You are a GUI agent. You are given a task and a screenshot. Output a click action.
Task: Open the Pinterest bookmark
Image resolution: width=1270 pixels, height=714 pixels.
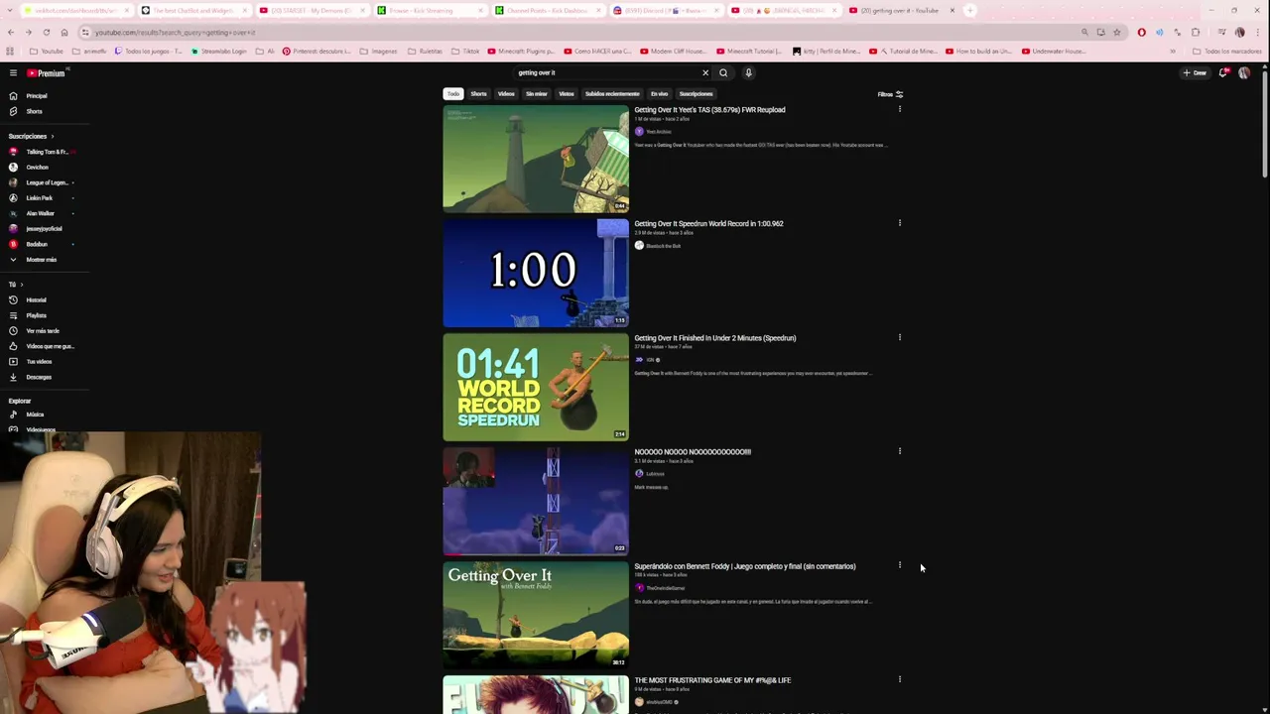tap(316, 51)
